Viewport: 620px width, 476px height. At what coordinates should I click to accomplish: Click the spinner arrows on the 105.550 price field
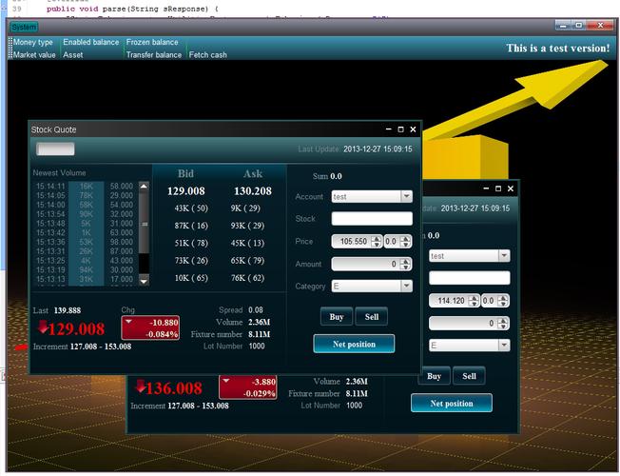point(377,242)
